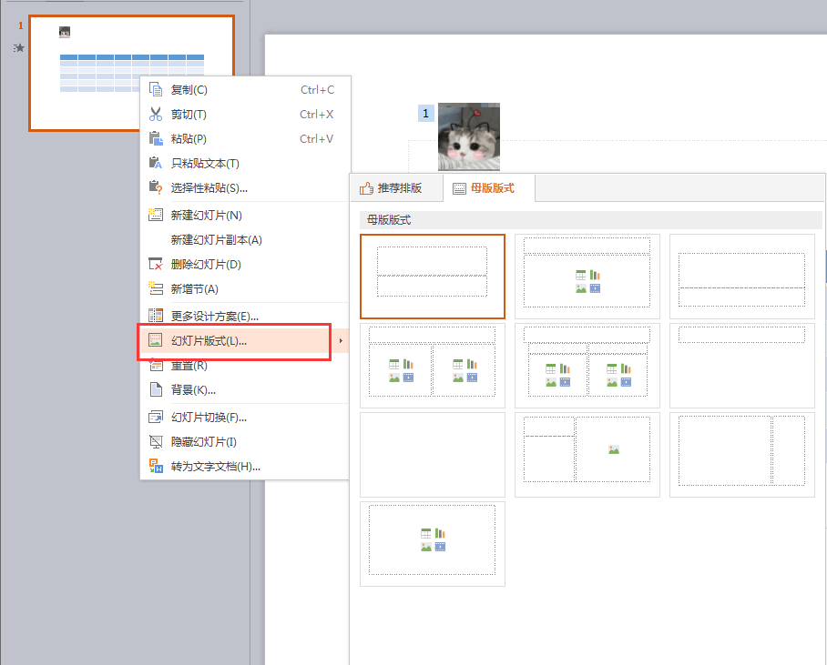
Task: Click the thumbs-up recommended layout icon
Action: click(366, 188)
